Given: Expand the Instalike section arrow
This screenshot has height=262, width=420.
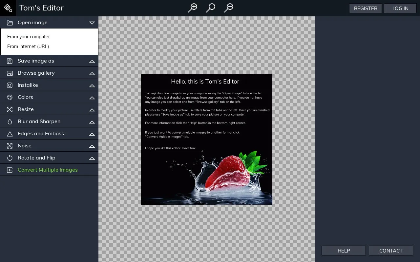Looking at the screenshot, I should [x=92, y=85].
